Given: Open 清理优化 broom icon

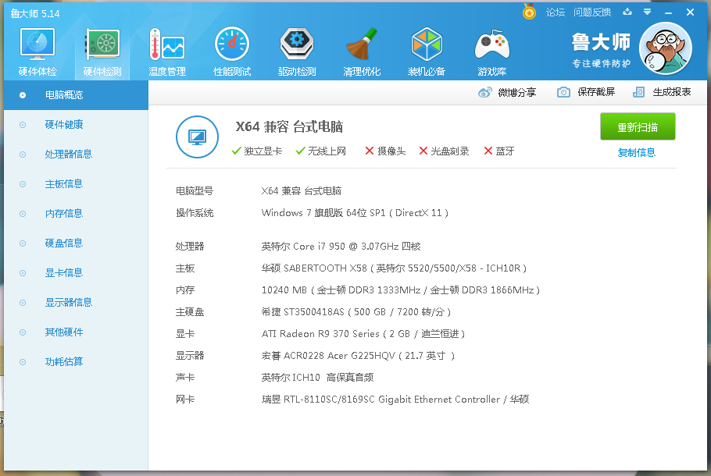Looking at the screenshot, I should click(x=362, y=44).
